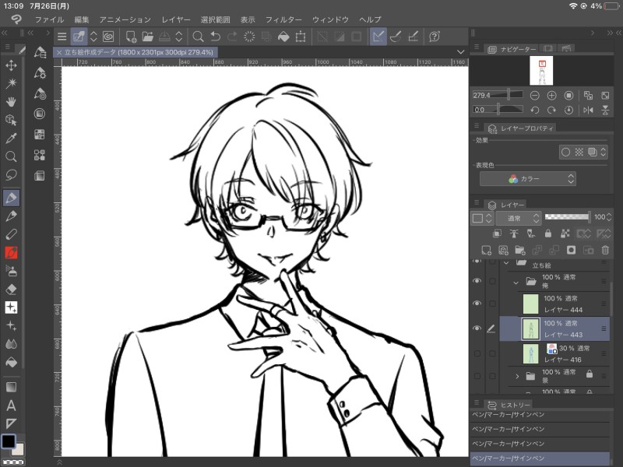This screenshot has height=467, width=623.
Task: Click the New canvas icon in command bar
Action: coord(131,37)
